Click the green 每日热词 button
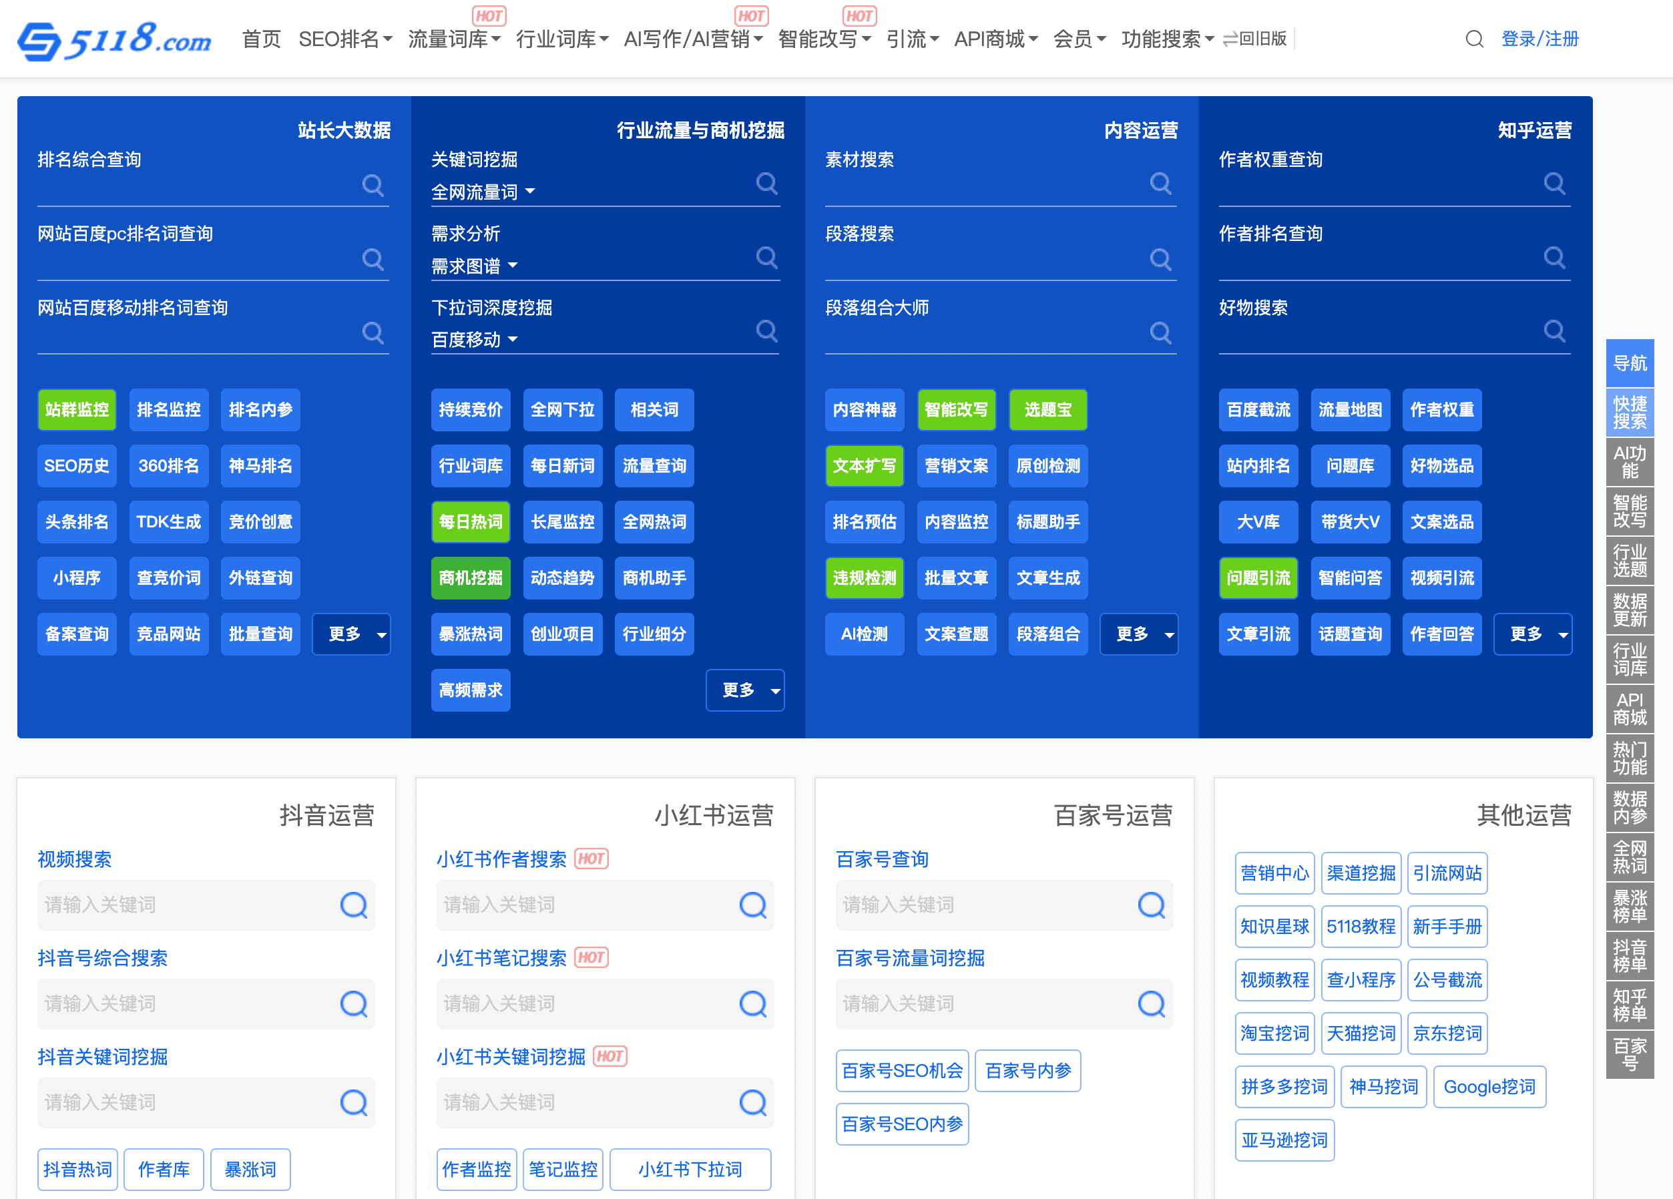Image resolution: width=1673 pixels, height=1199 pixels. pyautogui.click(x=471, y=521)
